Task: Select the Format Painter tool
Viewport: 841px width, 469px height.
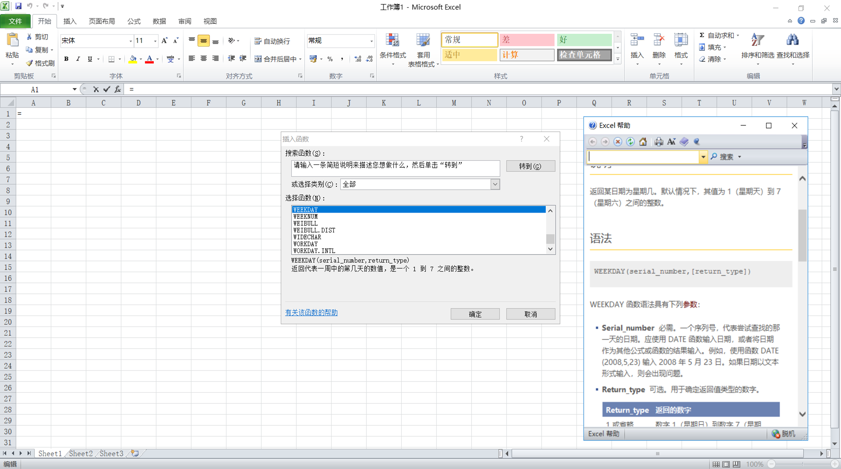Action: (39, 63)
